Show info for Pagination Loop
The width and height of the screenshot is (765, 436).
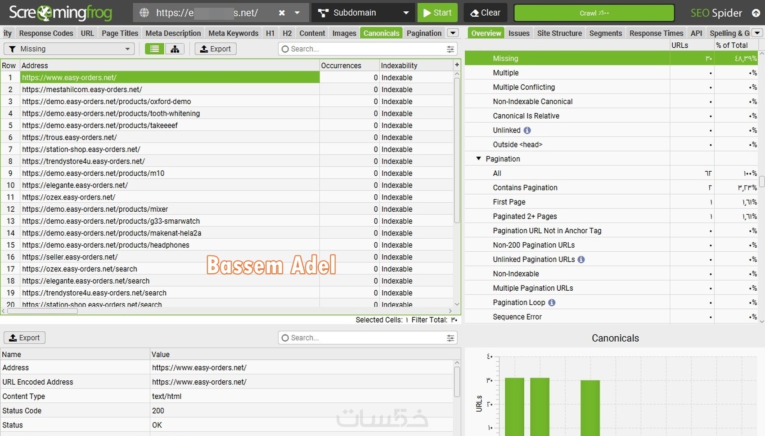point(552,303)
